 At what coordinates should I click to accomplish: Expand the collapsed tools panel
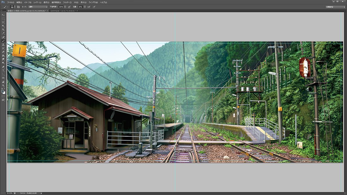click(x=2, y=10)
